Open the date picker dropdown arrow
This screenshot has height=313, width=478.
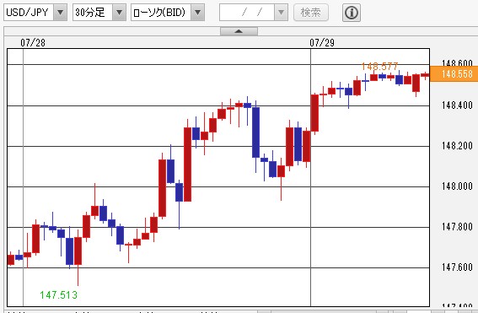pos(281,13)
